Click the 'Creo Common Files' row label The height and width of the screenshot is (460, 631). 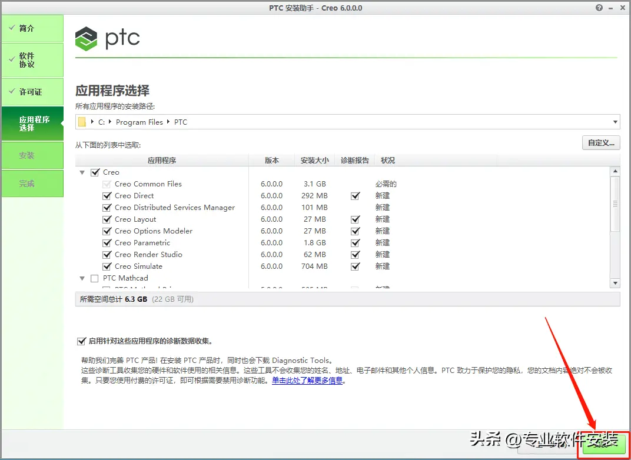pyautogui.click(x=148, y=184)
